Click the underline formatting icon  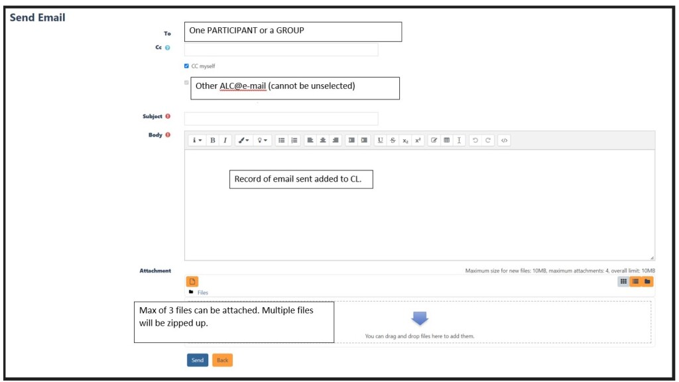(380, 141)
